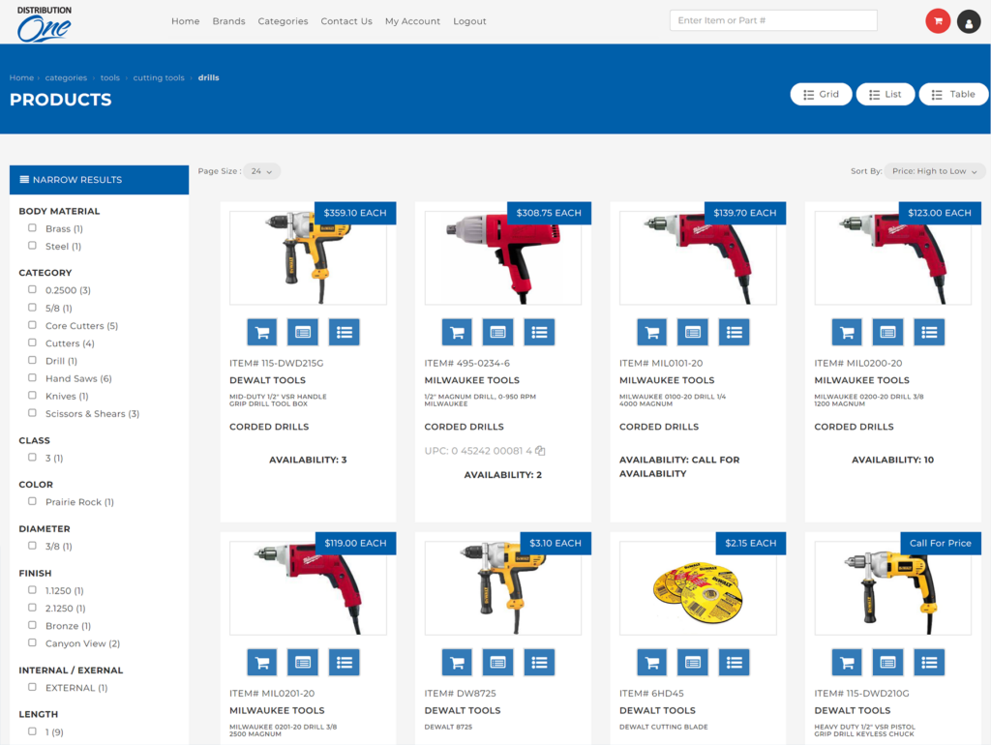The image size is (991, 745).
Task: Add item MIL0101-20 to a list
Action: click(x=734, y=332)
